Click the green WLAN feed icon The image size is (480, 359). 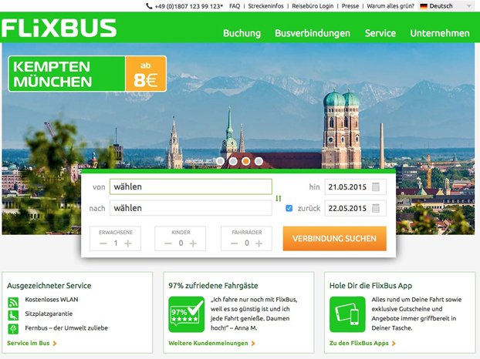13,302
